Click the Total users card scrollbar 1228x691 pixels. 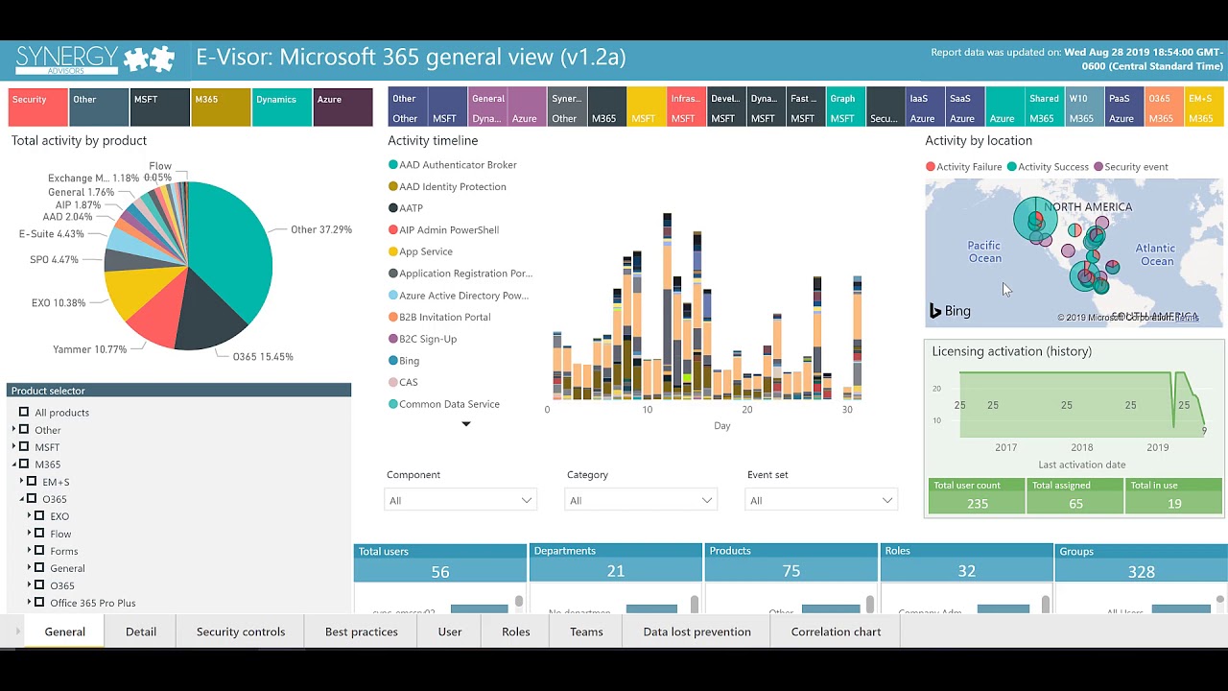click(519, 603)
